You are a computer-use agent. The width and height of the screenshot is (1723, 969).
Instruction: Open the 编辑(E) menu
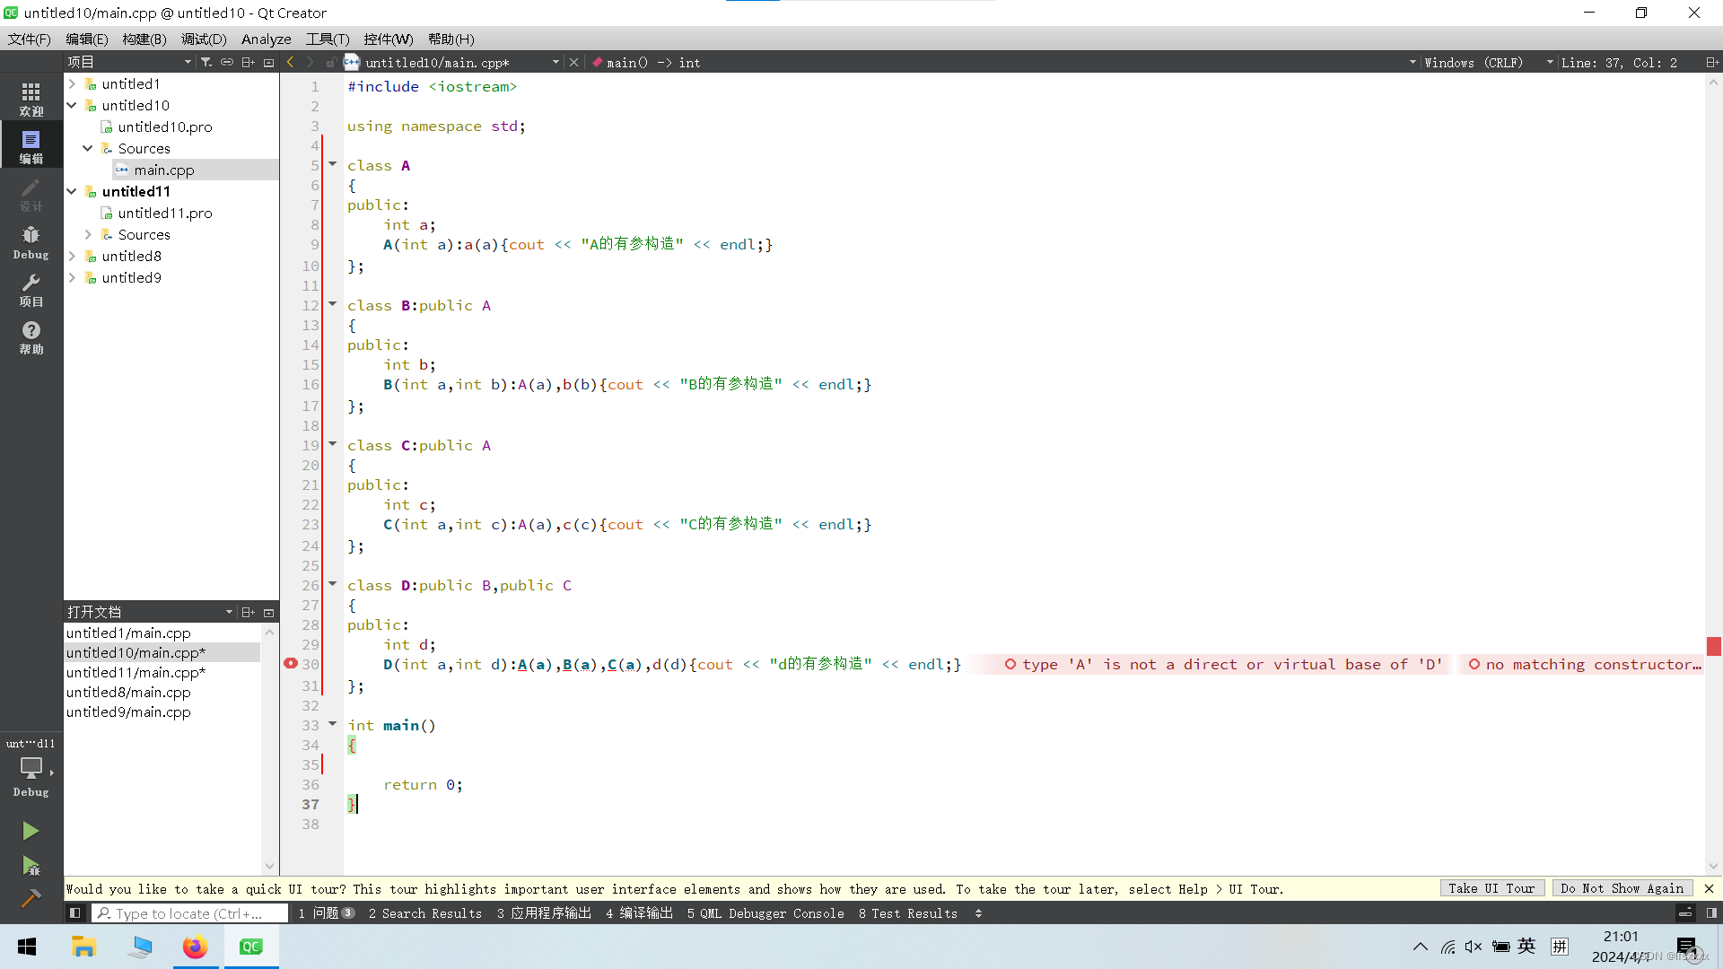click(x=86, y=39)
